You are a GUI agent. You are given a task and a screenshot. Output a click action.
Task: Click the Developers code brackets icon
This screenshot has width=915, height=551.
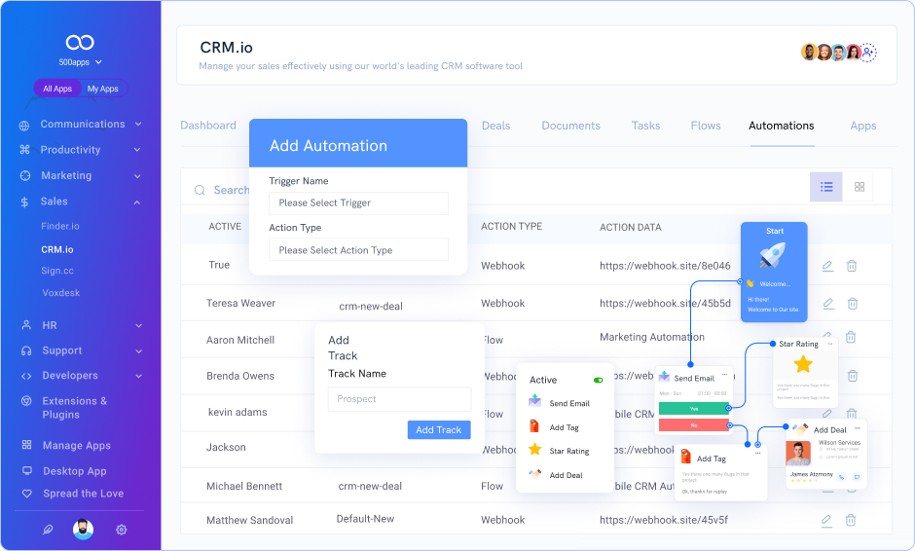click(26, 376)
